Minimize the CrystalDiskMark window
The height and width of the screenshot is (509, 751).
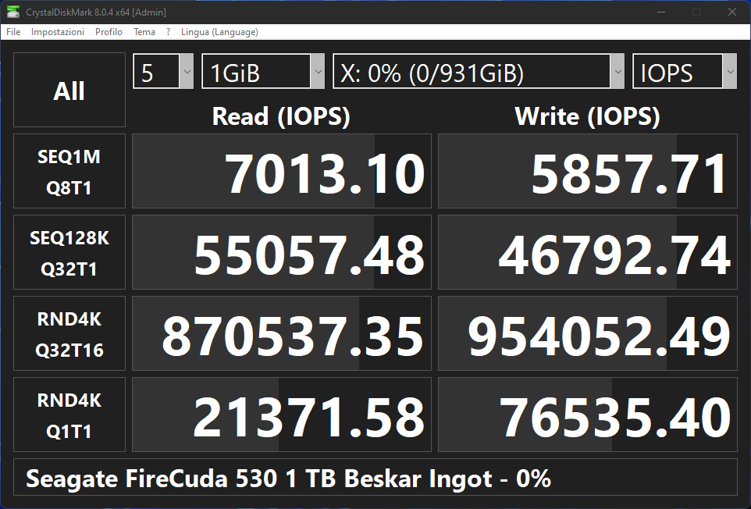(661, 12)
